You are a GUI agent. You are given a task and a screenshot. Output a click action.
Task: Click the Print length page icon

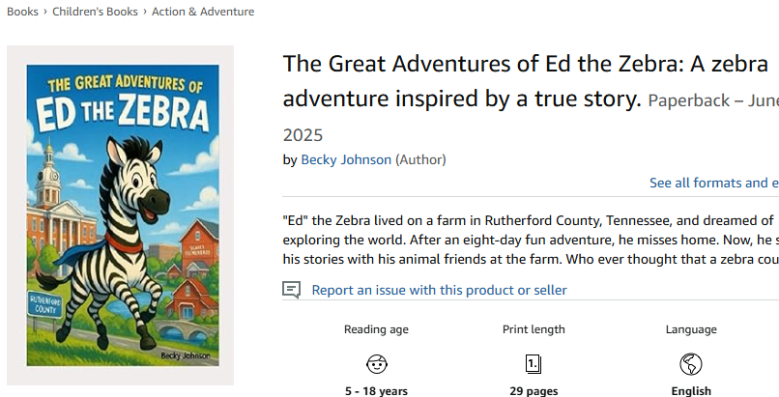point(534,364)
